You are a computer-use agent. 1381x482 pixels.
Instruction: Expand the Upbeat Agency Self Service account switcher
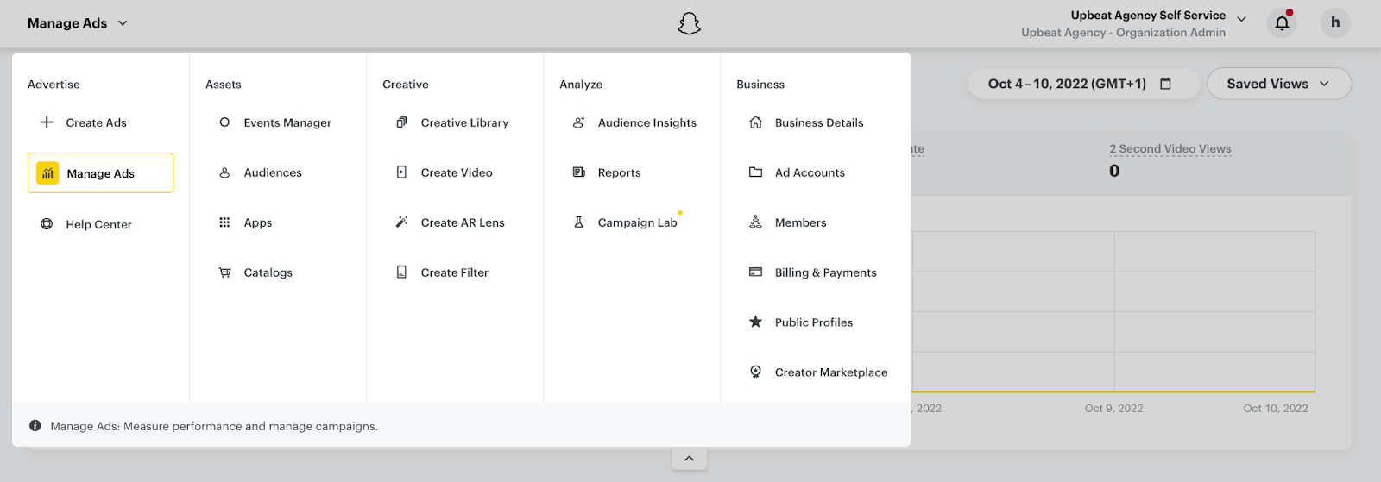point(1241,19)
